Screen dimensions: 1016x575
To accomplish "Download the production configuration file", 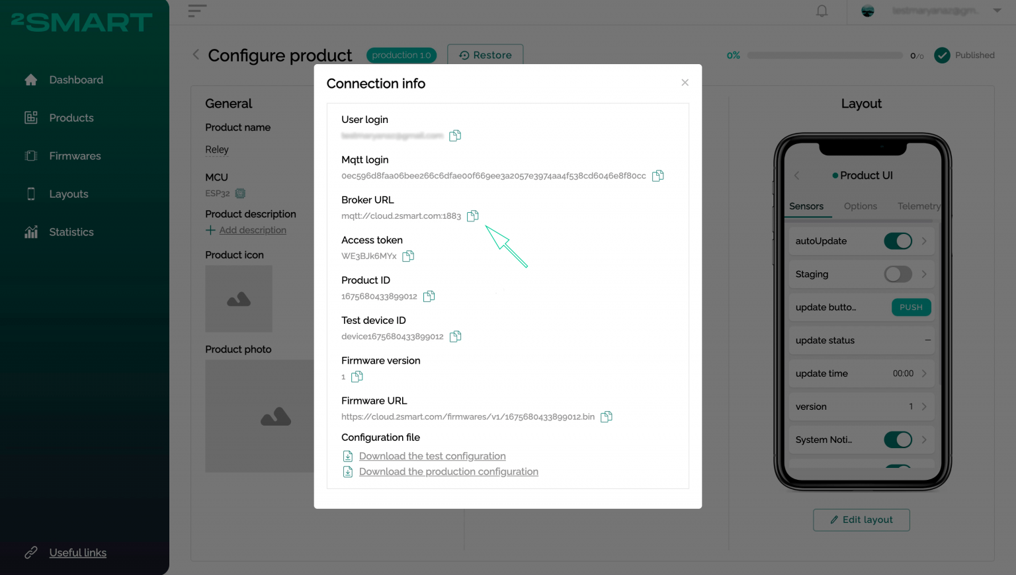I will tap(448, 471).
